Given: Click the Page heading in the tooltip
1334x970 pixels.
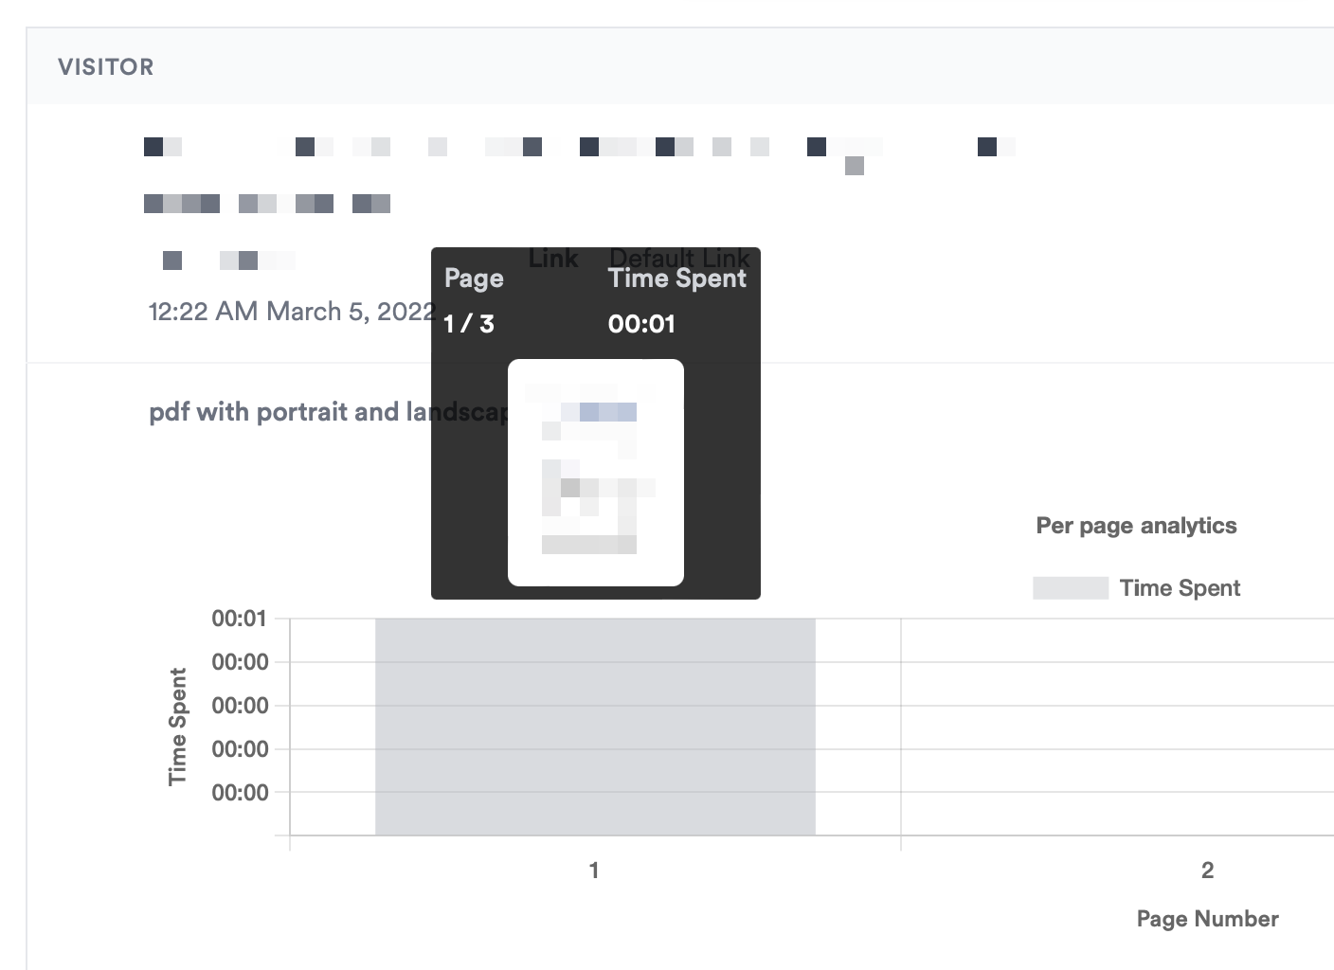Looking at the screenshot, I should pyautogui.click(x=474, y=278).
